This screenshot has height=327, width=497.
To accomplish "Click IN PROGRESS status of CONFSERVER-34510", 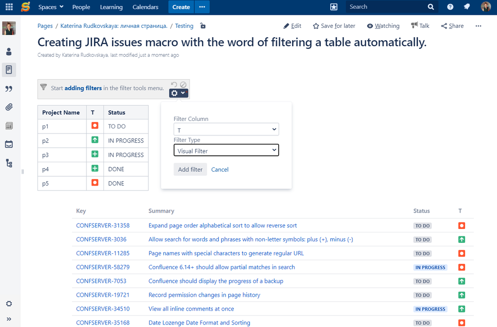I will pos(430,309).
